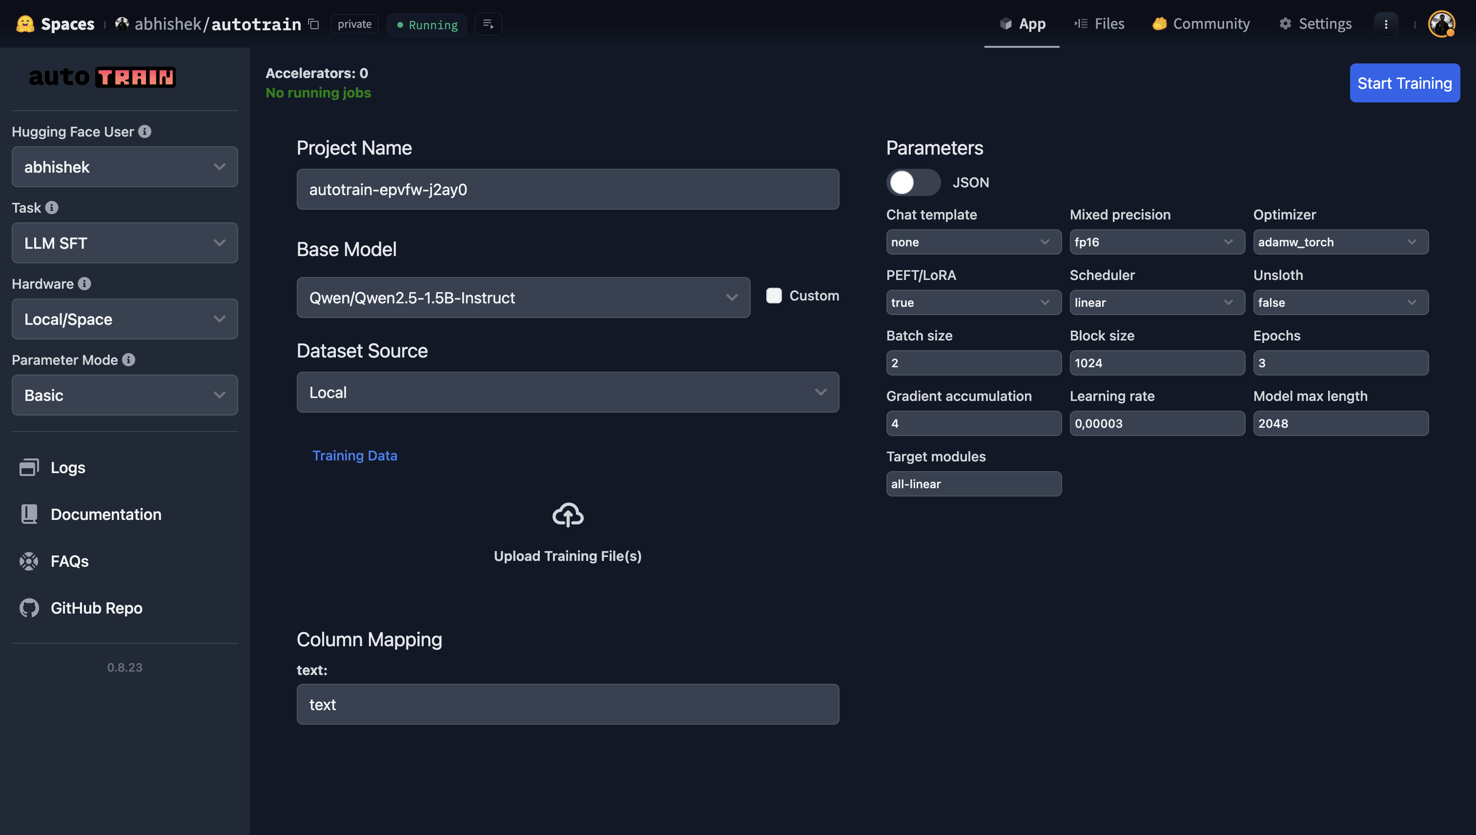This screenshot has height=835, width=1476.
Task: Open the Task dropdown showing LLM SFT
Action: (x=124, y=242)
